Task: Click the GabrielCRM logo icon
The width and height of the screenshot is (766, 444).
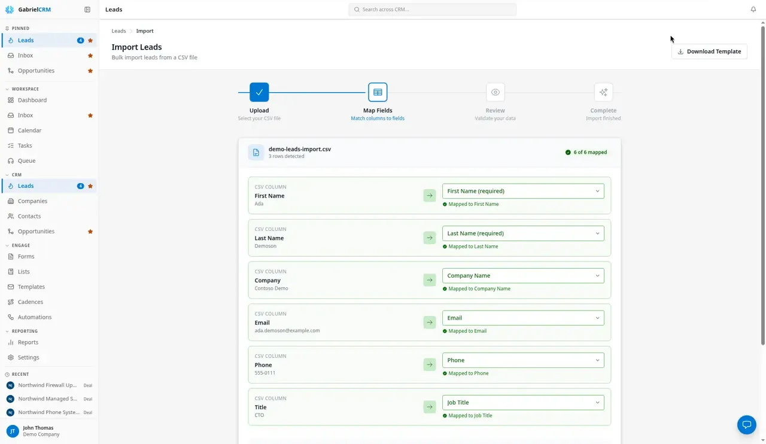Action: [x=10, y=10]
